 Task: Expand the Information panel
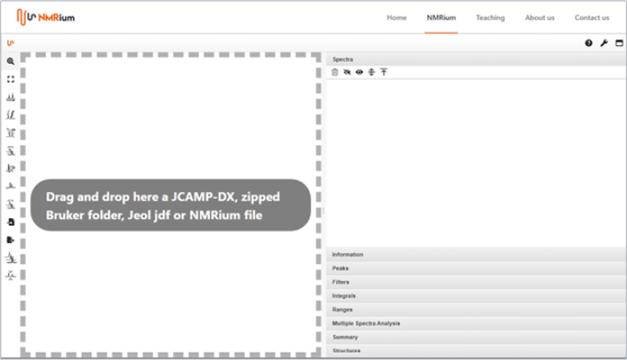click(x=348, y=255)
